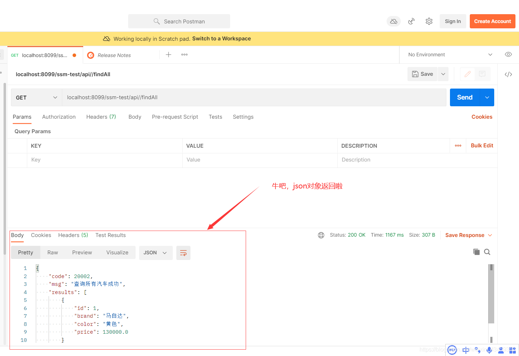Open the No Environment dropdown
The height and width of the screenshot is (356, 519).
click(x=450, y=55)
